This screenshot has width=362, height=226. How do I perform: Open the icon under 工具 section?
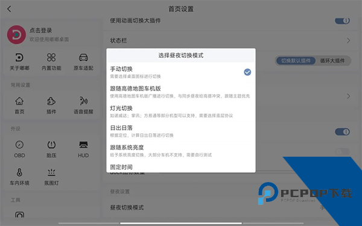(19, 215)
